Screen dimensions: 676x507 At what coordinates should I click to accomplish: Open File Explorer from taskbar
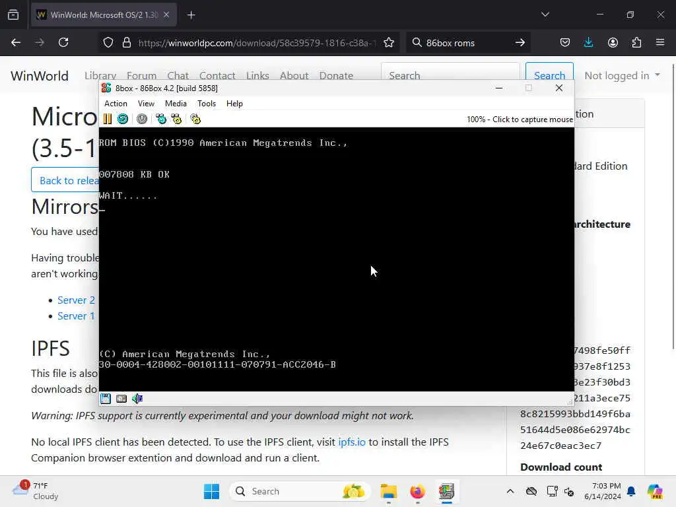click(x=388, y=491)
